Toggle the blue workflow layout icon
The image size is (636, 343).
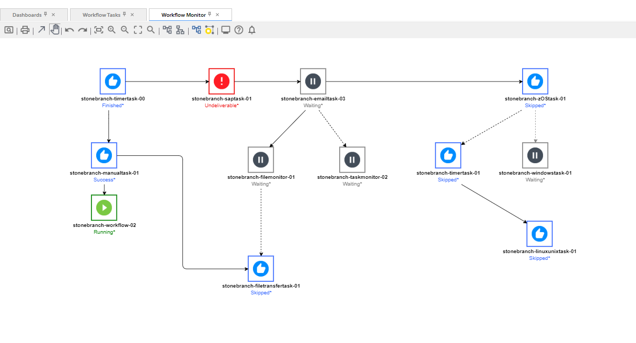point(196,30)
